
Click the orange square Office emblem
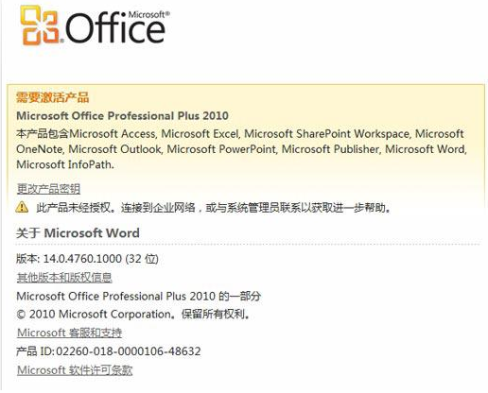pos(40,26)
